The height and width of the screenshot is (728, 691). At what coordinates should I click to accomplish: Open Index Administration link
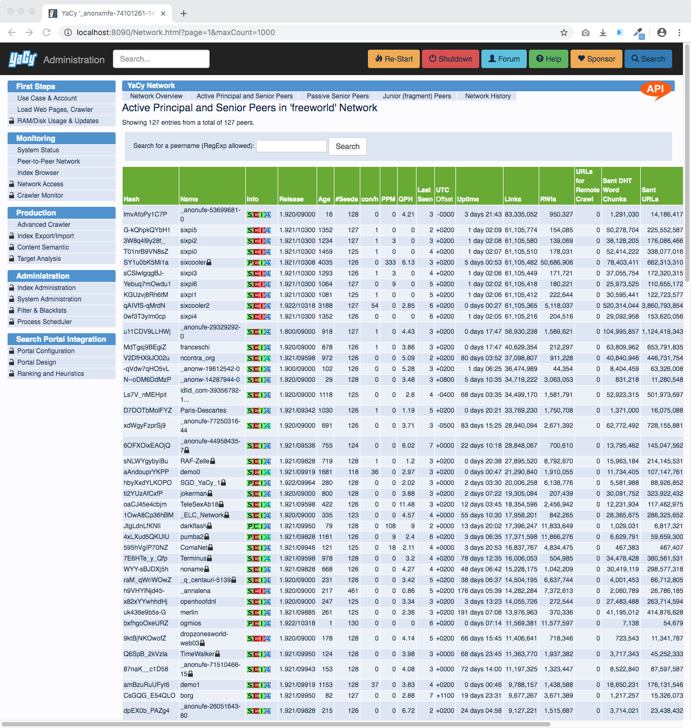(46, 288)
